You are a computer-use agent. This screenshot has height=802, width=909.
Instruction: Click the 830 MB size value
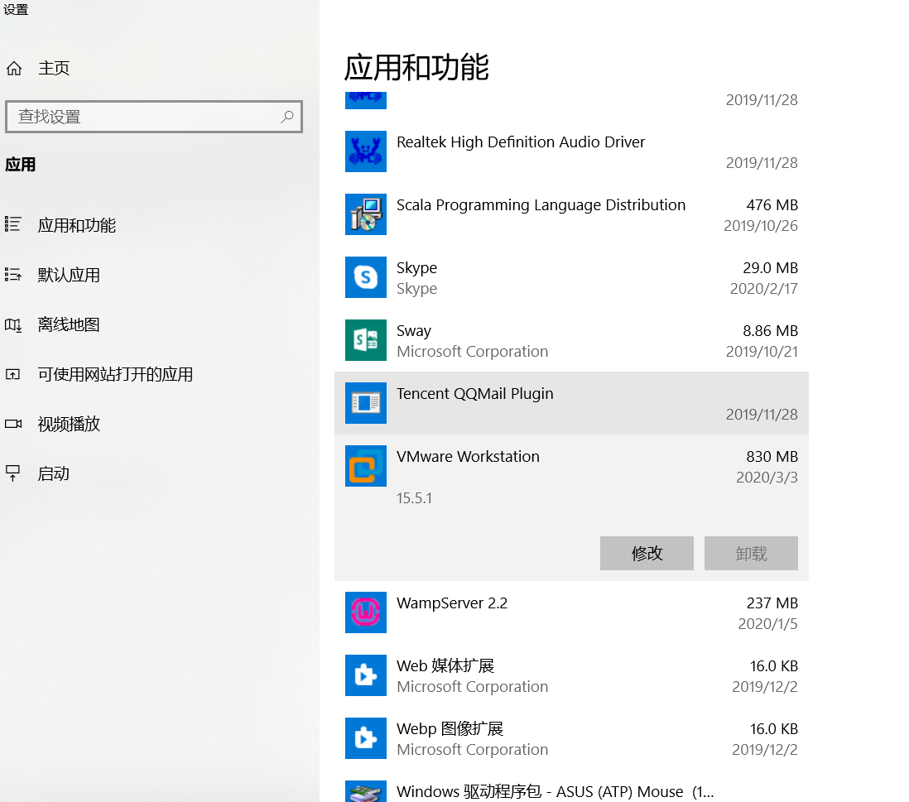coord(772,457)
